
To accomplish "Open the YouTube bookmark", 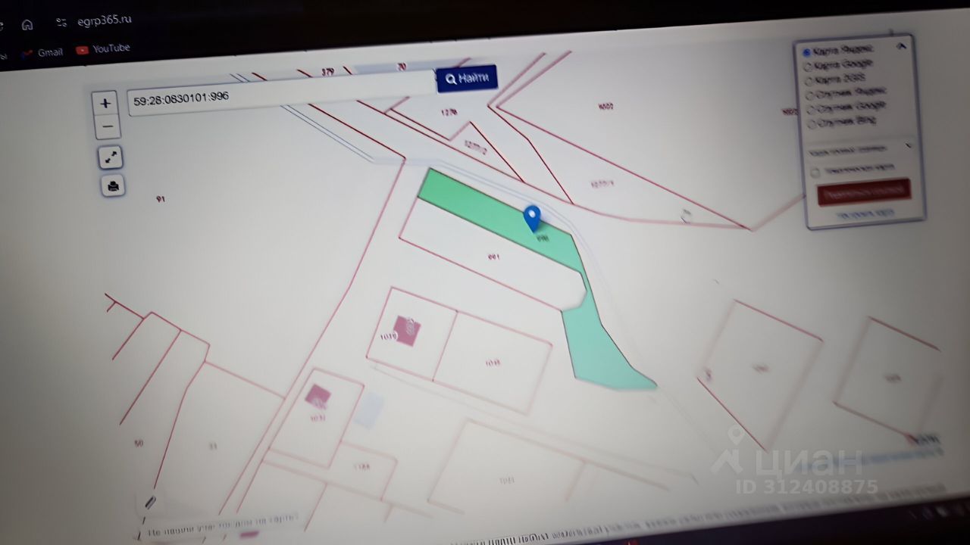I will click(x=103, y=49).
